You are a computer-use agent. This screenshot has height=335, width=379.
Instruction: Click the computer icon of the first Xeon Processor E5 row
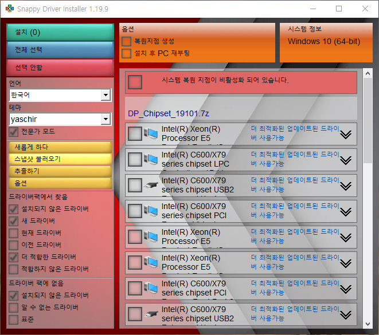click(x=151, y=133)
